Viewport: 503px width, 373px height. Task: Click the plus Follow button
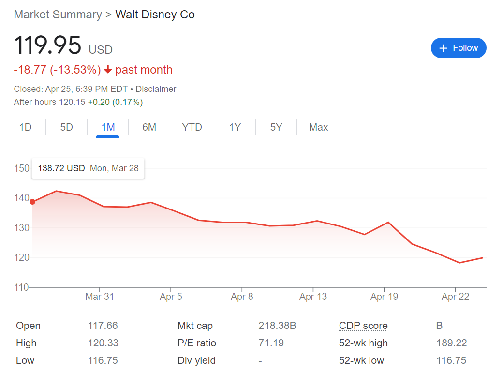(458, 48)
